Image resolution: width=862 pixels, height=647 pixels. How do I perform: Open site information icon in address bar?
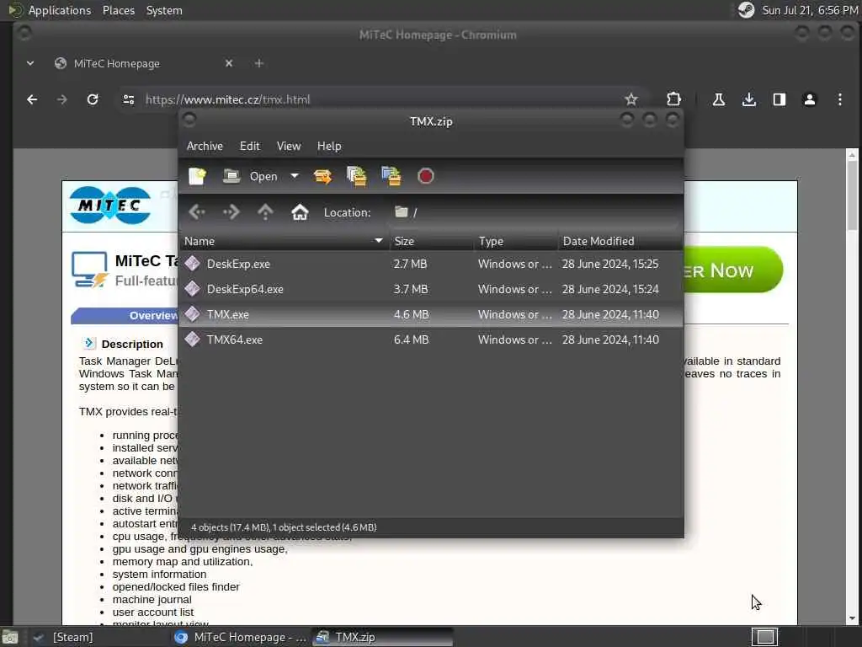[129, 99]
